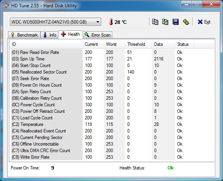Select the (03) Spin Up Time row
This screenshot has height=181, width=223.
click(x=112, y=59)
